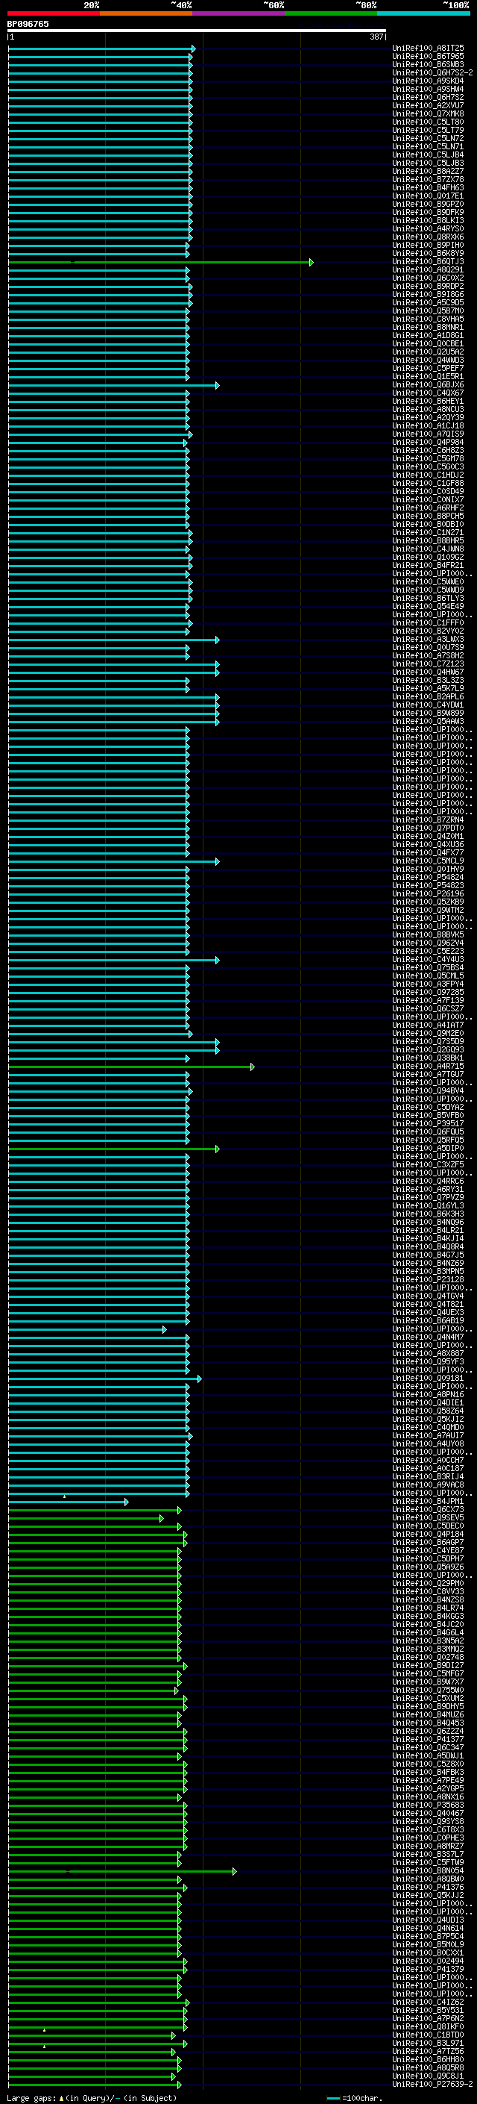Select the UniRef100_A4RYS0 label

pos(428,228)
